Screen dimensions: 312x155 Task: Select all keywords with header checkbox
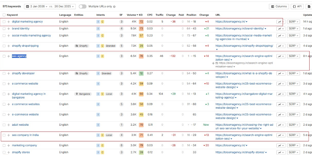coord(4,15)
